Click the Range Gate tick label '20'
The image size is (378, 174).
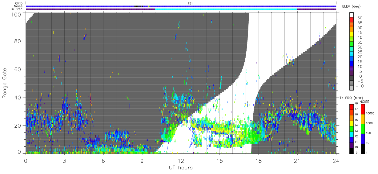pos(18,126)
